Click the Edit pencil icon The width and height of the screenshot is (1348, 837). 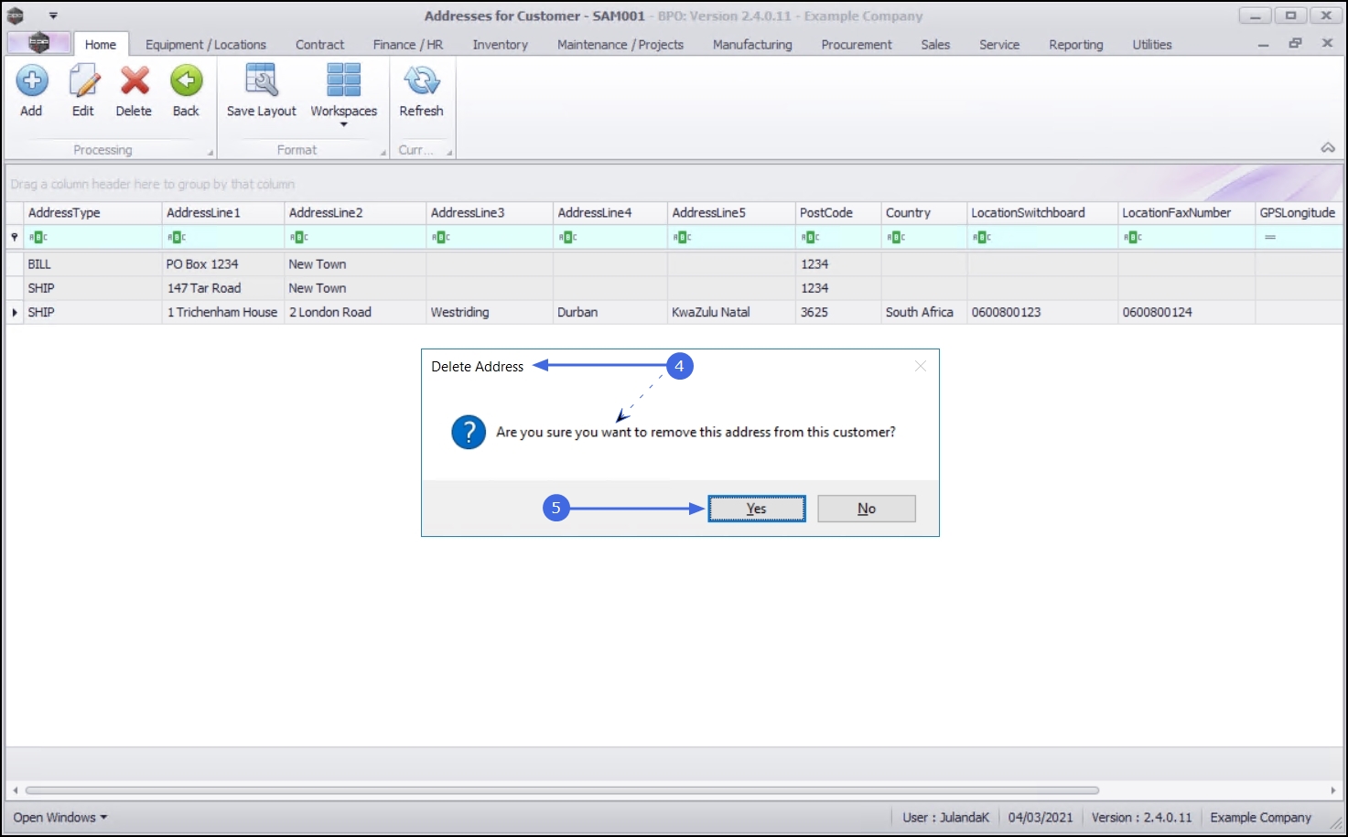click(x=83, y=81)
